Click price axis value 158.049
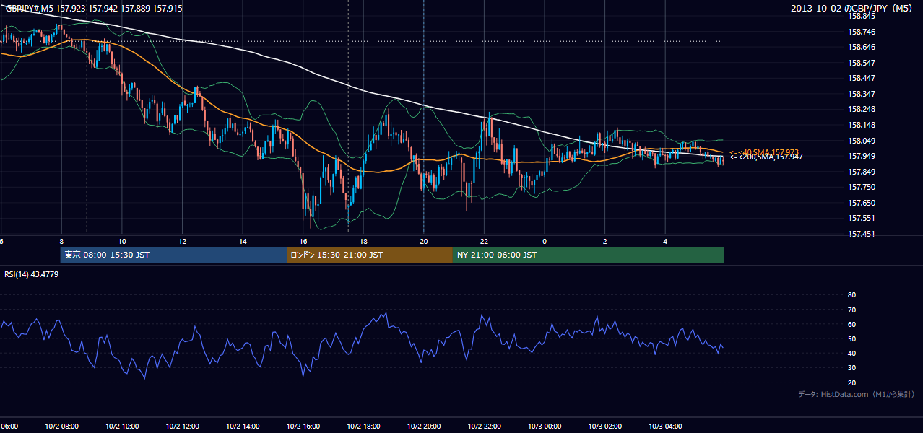Screen dimensions: 923x433 click(x=862, y=141)
